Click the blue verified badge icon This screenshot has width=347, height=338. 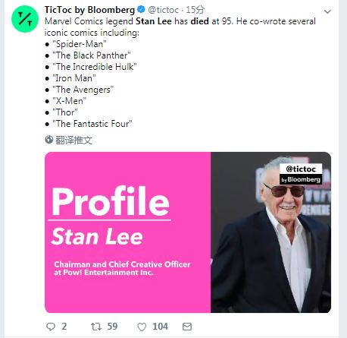[141, 10]
